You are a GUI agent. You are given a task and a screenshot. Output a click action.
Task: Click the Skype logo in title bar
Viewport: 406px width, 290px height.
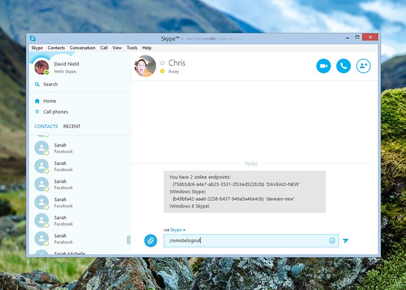click(33, 38)
